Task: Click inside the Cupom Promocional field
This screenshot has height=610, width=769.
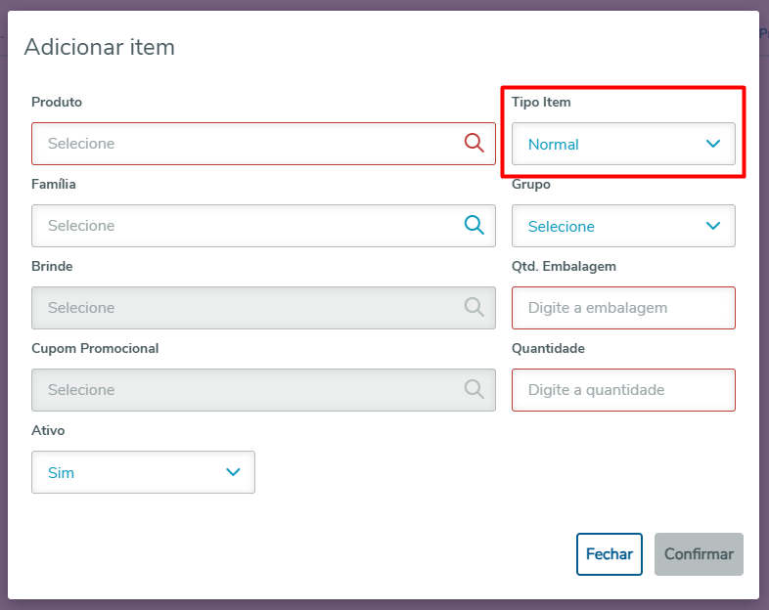Action: (x=245, y=390)
